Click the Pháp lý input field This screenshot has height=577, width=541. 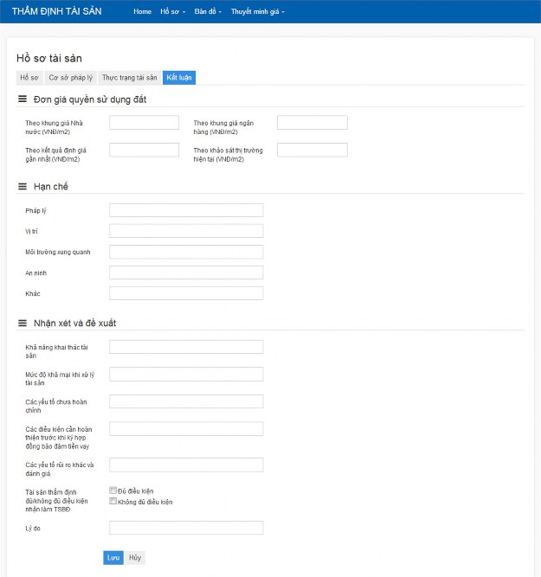(x=186, y=210)
